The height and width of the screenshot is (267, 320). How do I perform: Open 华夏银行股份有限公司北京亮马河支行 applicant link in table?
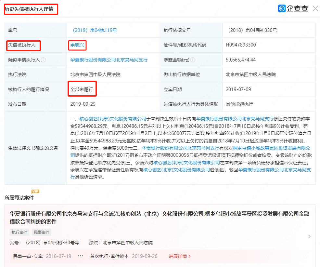coord(109,60)
